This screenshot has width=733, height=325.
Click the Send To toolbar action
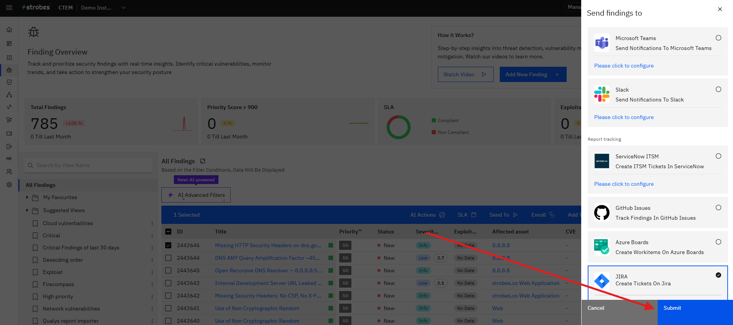coord(503,215)
